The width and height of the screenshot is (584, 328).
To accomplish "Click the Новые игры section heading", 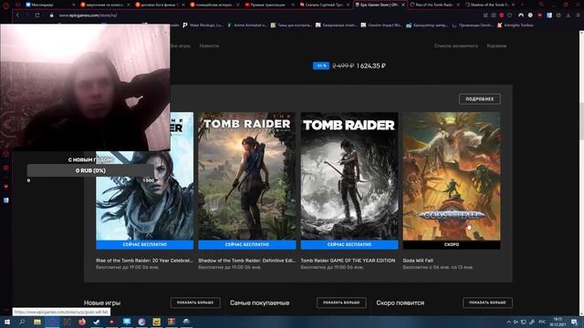I will [102, 302].
